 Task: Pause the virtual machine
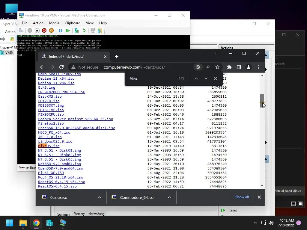tap(61, 31)
